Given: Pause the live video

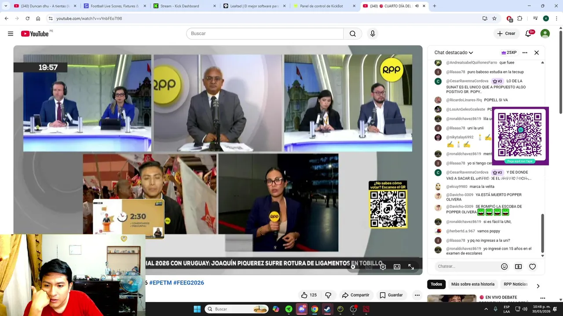Looking at the screenshot, I should [x=353, y=266].
